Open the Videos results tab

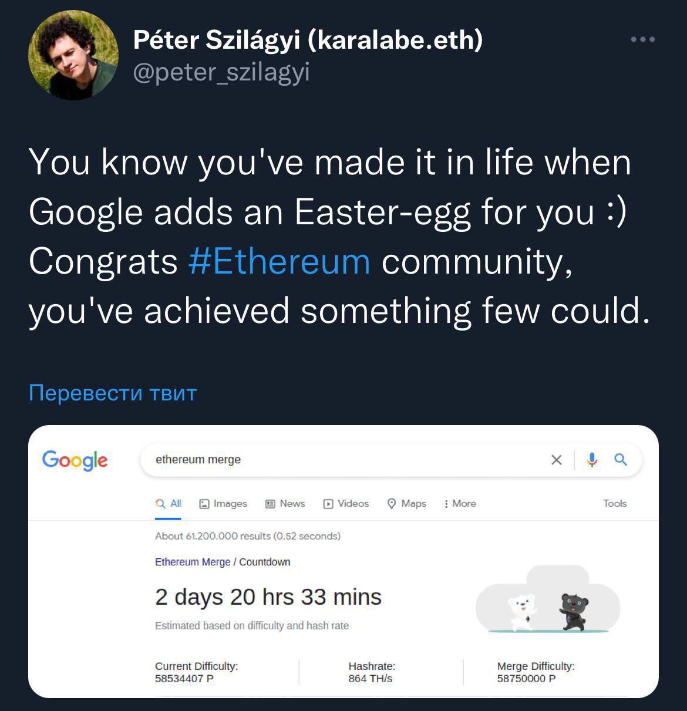(x=346, y=504)
